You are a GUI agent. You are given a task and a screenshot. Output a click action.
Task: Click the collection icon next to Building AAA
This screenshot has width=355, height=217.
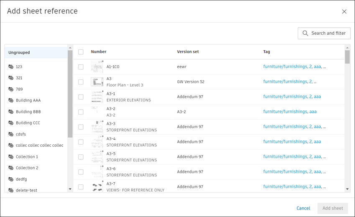[x=11, y=101]
